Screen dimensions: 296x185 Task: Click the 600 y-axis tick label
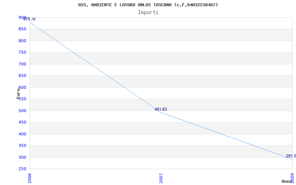tap(22, 87)
